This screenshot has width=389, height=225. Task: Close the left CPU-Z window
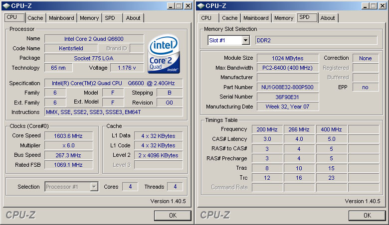click(x=188, y=6)
